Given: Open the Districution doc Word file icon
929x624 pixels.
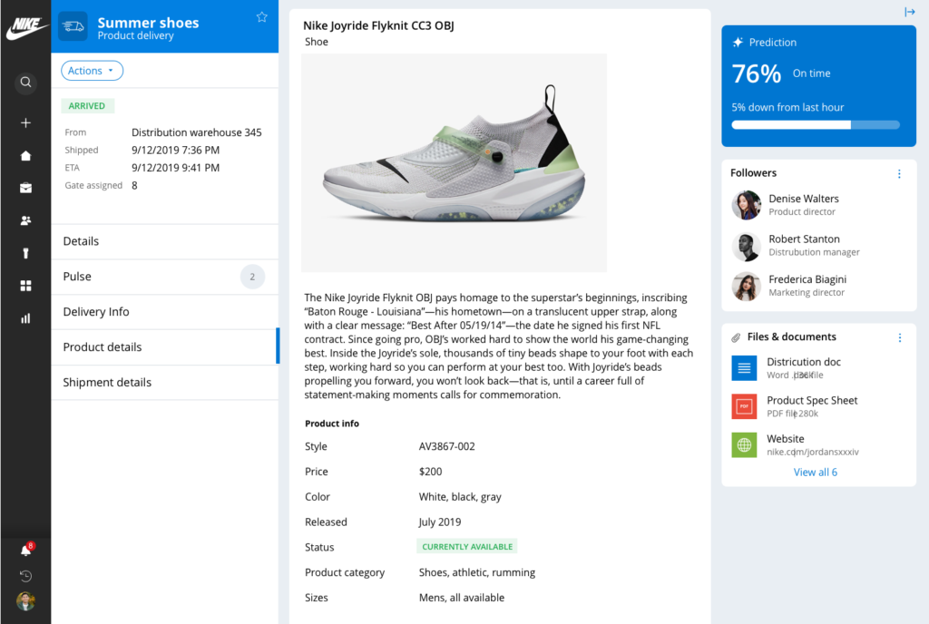Looking at the screenshot, I should tap(744, 368).
